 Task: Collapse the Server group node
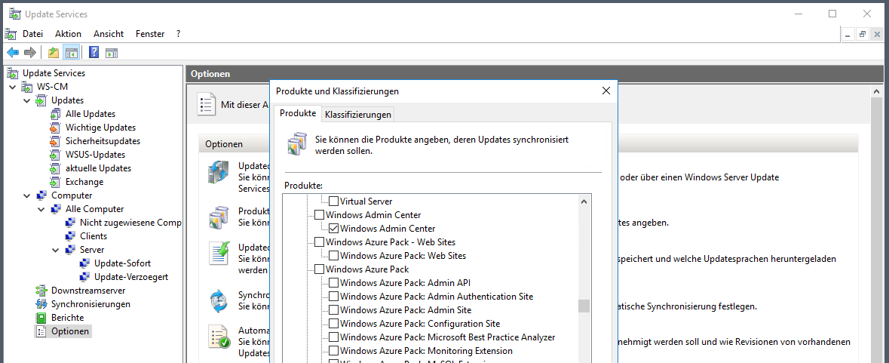(x=56, y=250)
